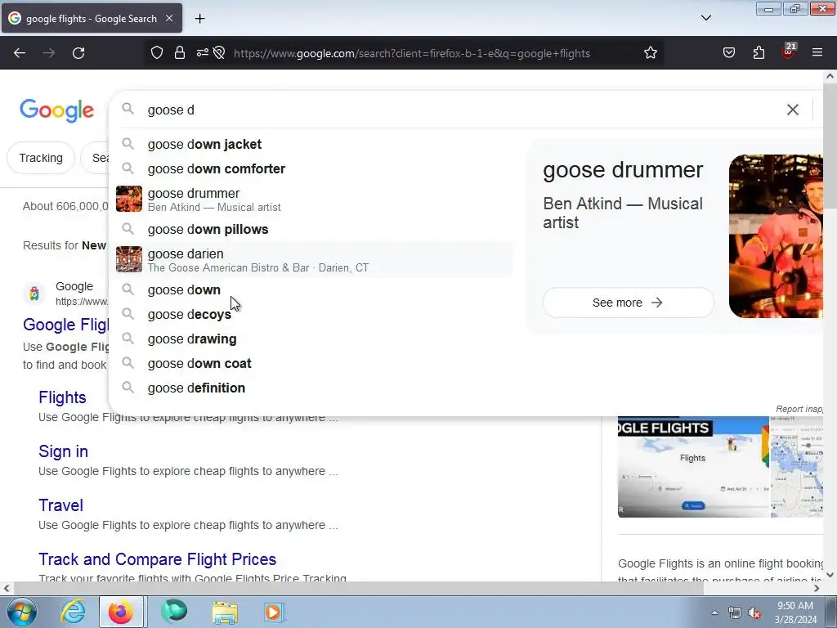Select the plain goose down suggestion

tap(312, 290)
